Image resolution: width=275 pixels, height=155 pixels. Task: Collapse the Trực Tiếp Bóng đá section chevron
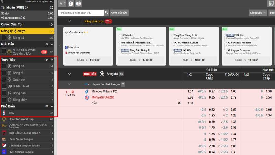point(69,74)
